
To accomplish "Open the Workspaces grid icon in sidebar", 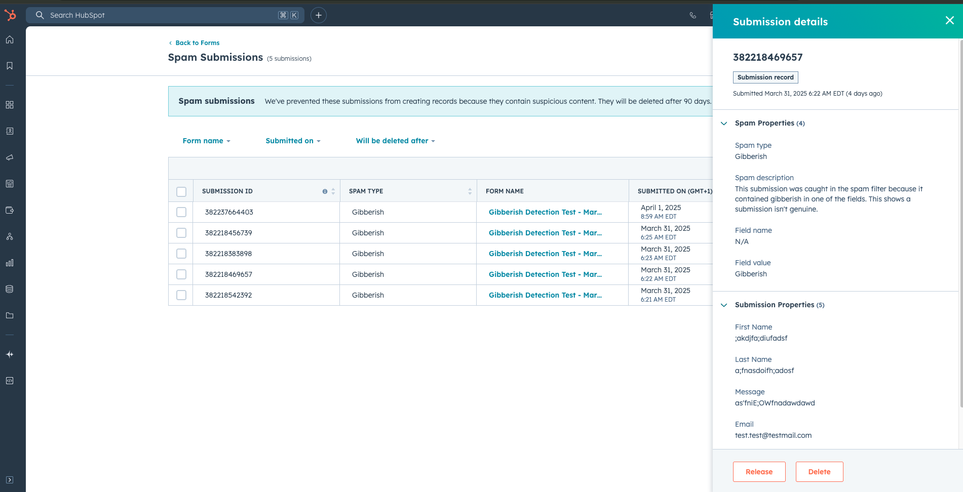I will [x=10, y=105].
